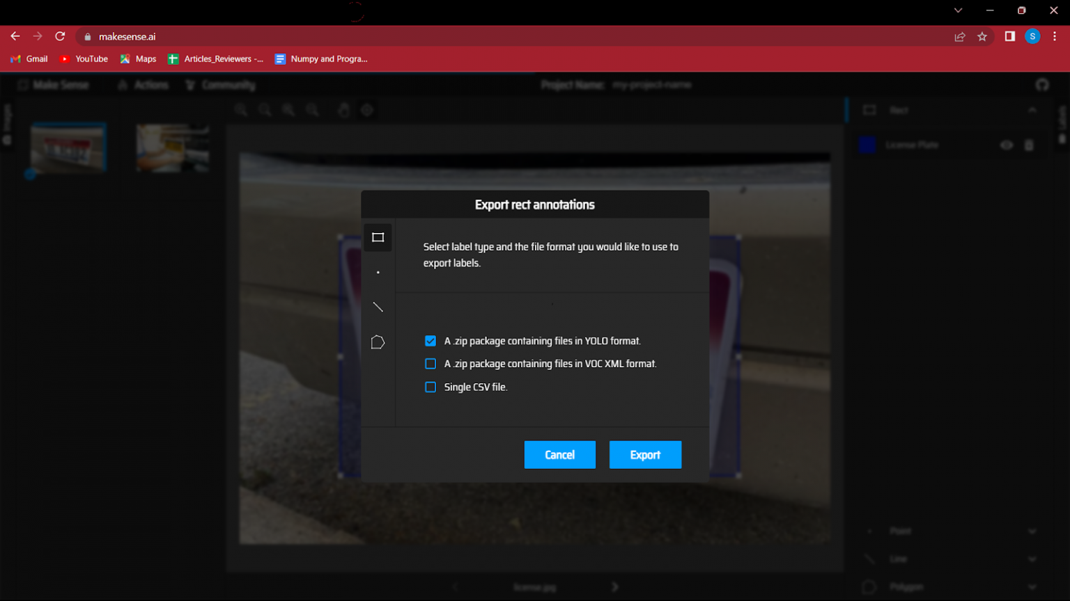Enable the VOC XML format export

click(x=430, y=363)
